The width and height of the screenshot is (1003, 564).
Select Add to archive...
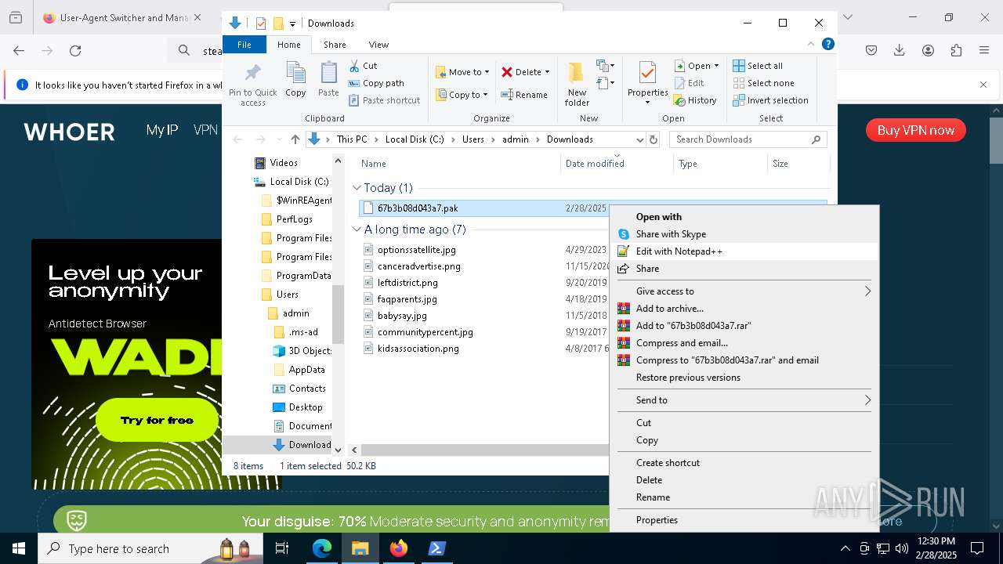click(744, 309)
